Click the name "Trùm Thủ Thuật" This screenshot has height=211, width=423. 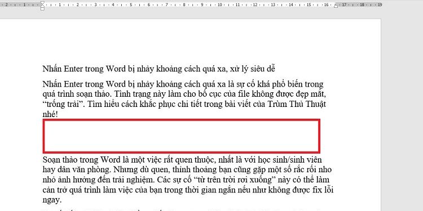pyautogui.click(x=297, y=104)
